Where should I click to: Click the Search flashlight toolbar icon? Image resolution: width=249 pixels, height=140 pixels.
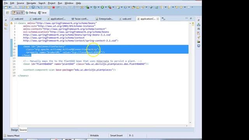tap(143, 7)
